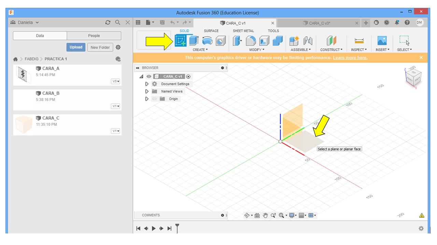Select the Extrude tool
Image resolution: width=437 pixels, height=245 pixels.
pos(194,41)
